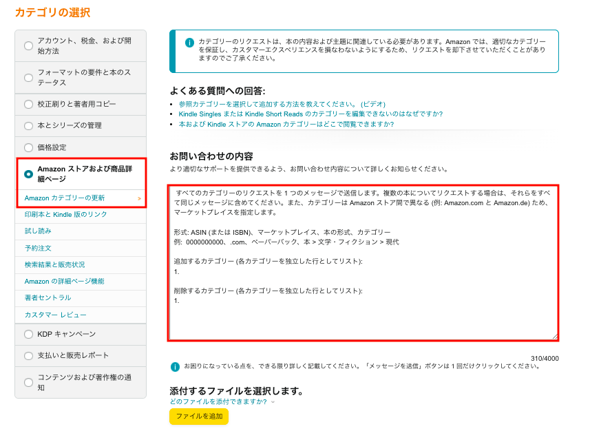601x431 pixels.
Task: Open the 著者セントラル topic
Action: [x=48, y=297]
